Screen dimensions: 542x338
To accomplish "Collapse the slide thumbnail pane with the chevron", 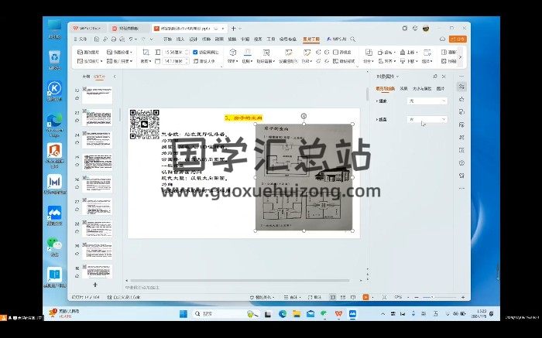I will click(115, 77).
